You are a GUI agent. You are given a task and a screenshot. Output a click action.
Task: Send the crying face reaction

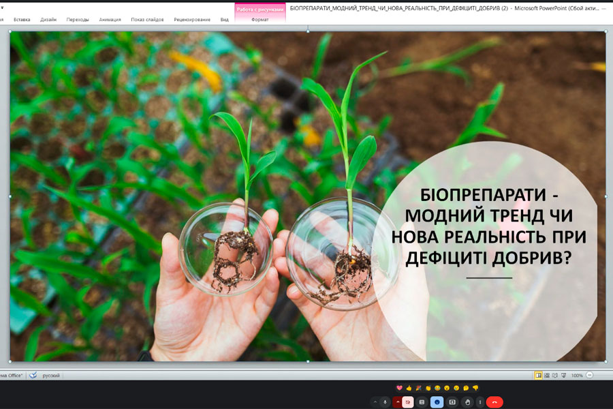coord(456,388)
